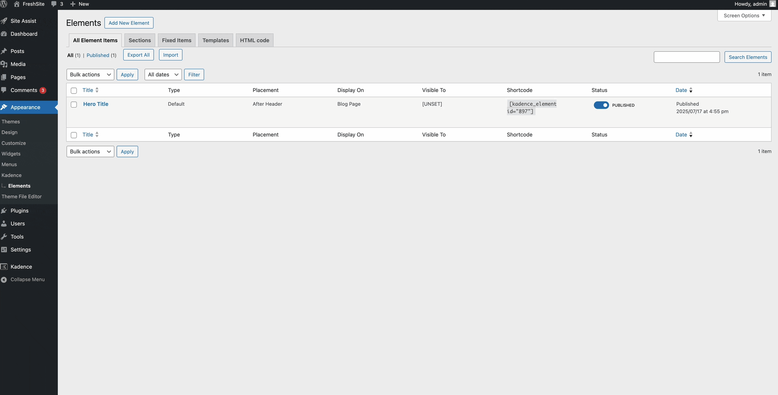Open the comments bubble icon in admin bar

(x=54, y=4)
